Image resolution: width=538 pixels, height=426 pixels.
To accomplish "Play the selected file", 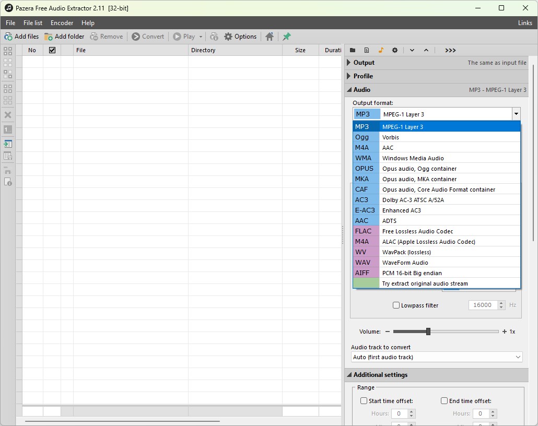I will point(184,37).
